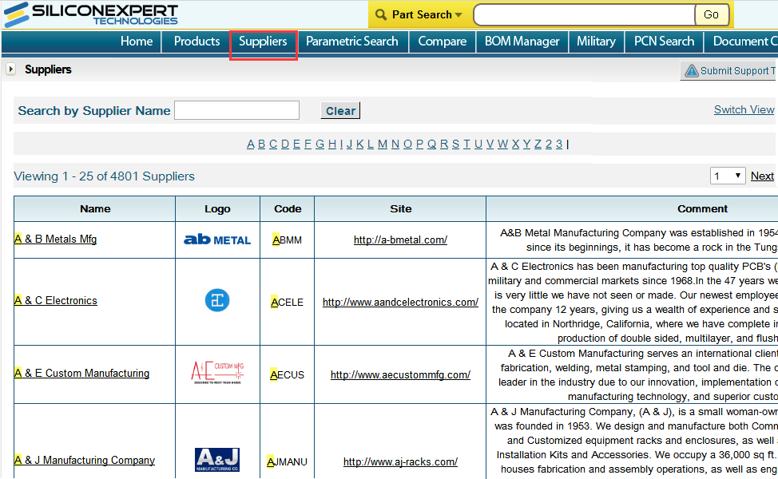The height and width of the screenshot is (479, 778).
Task: Click the AECUS code cell
Action: pyautogui.click(x=288, y=375)
